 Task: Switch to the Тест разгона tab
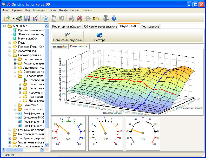coord(150,27)
